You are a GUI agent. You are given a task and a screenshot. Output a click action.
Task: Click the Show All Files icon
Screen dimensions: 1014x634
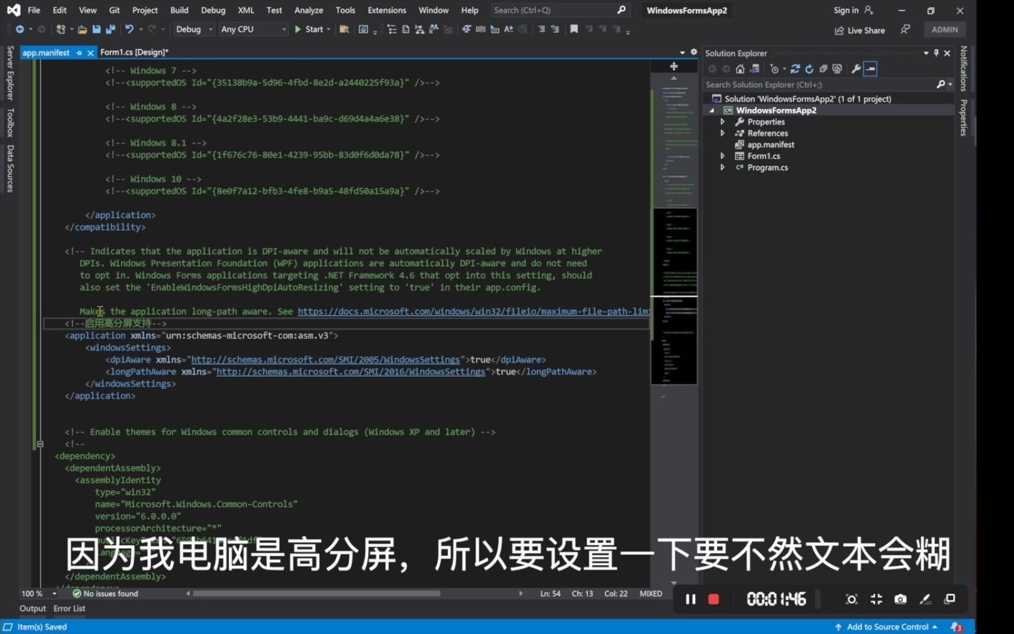click(x=837, y=69)
